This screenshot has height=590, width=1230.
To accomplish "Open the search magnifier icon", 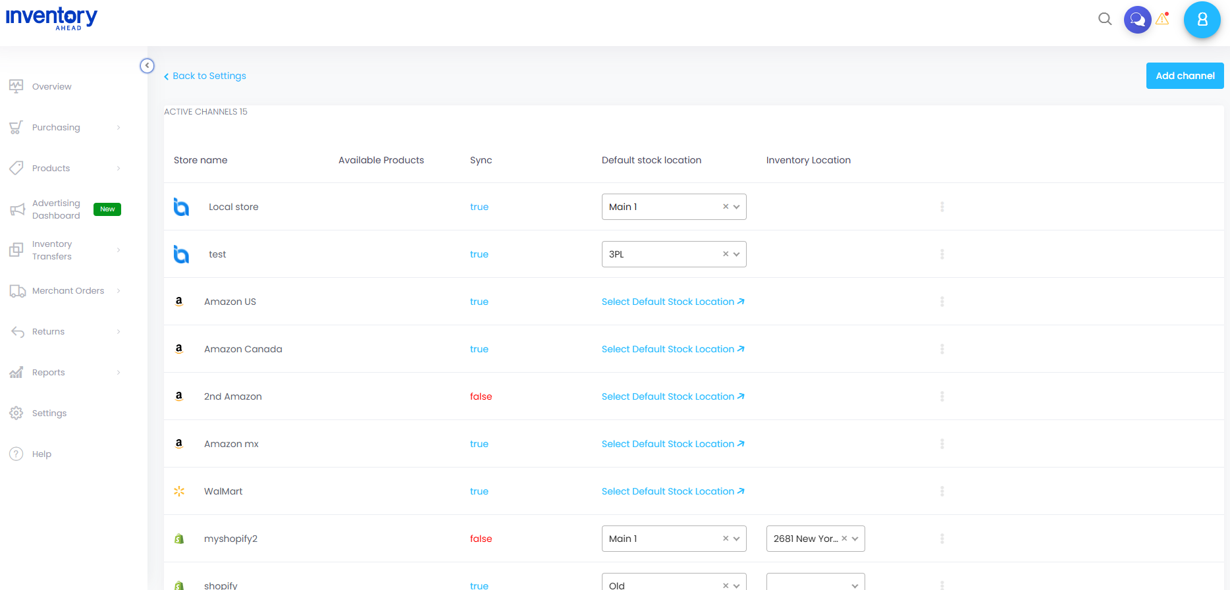I will pos(1105,19).
